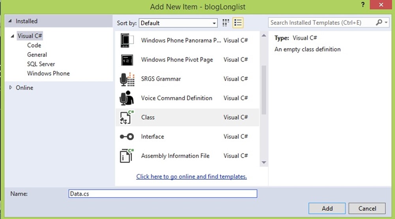Click the Interface template icon
Image resolution: width=395 pixels, height=219 pixels.
click(127, 137)
